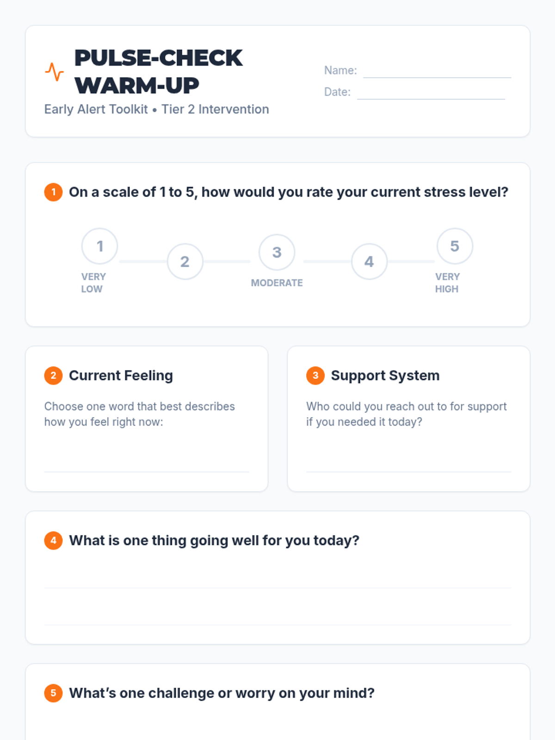Click the orange number 2 badge
The image size is (555, 740).
[53, 375]
